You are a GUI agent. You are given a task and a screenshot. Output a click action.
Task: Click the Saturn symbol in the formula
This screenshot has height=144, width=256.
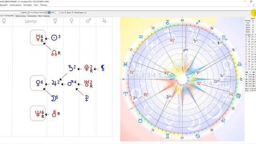70,68
